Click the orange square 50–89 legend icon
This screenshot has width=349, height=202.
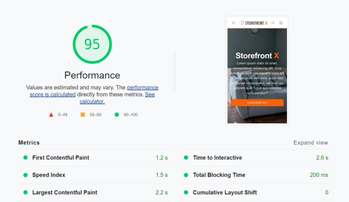[x=82, y=115]
